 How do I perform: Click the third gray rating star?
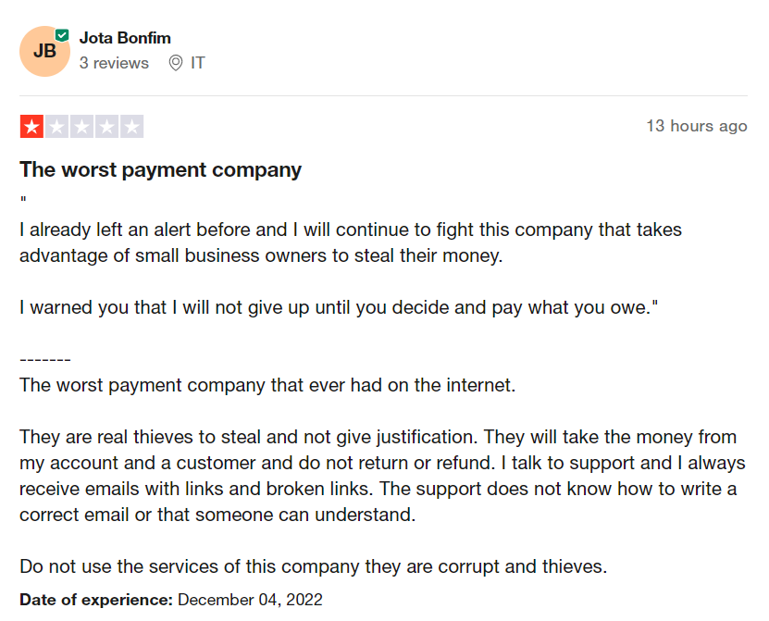[x=81, y=127]
